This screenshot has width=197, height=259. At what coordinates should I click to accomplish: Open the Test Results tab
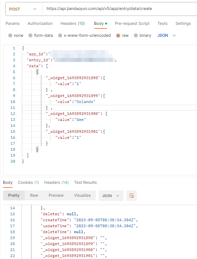pos(85,182)
